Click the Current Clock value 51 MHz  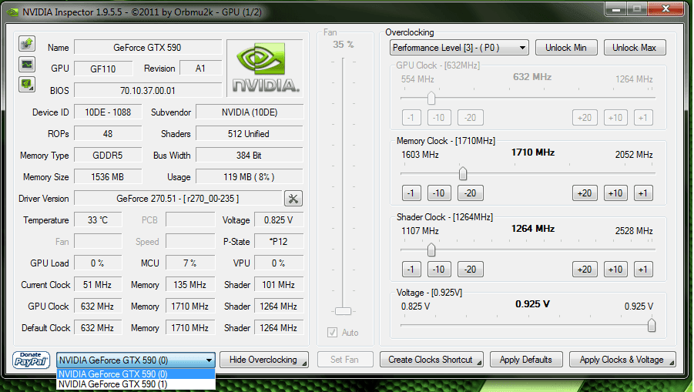pyautogui.click(x=98, y=285)
